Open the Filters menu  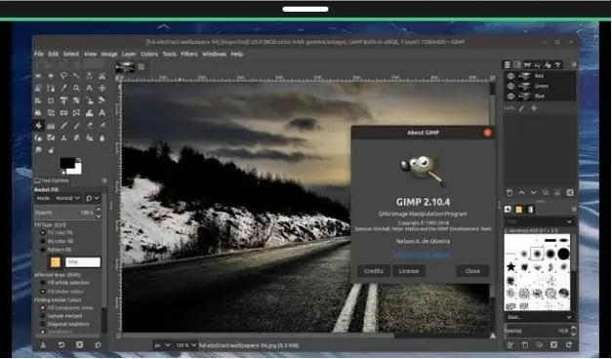189,54
